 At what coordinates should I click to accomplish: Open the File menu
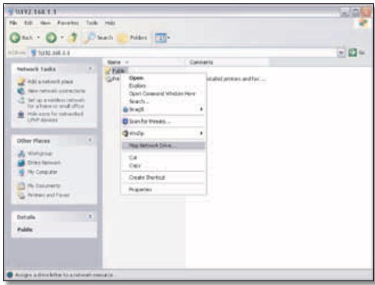[13, 23]
